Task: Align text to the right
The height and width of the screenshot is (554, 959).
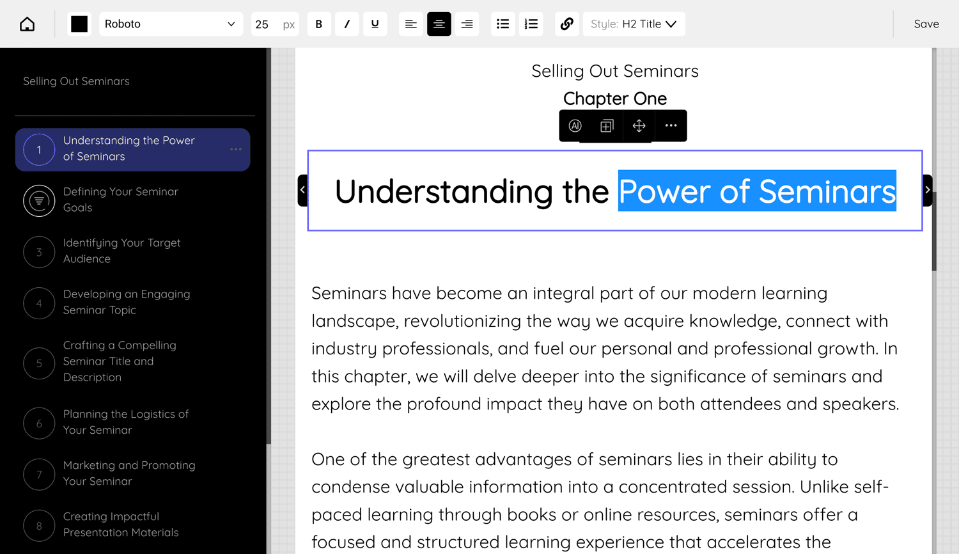Action: [x=467, y=24]
